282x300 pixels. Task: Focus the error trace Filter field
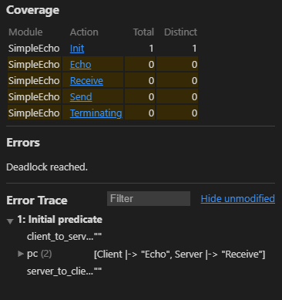tap(149, 198)
